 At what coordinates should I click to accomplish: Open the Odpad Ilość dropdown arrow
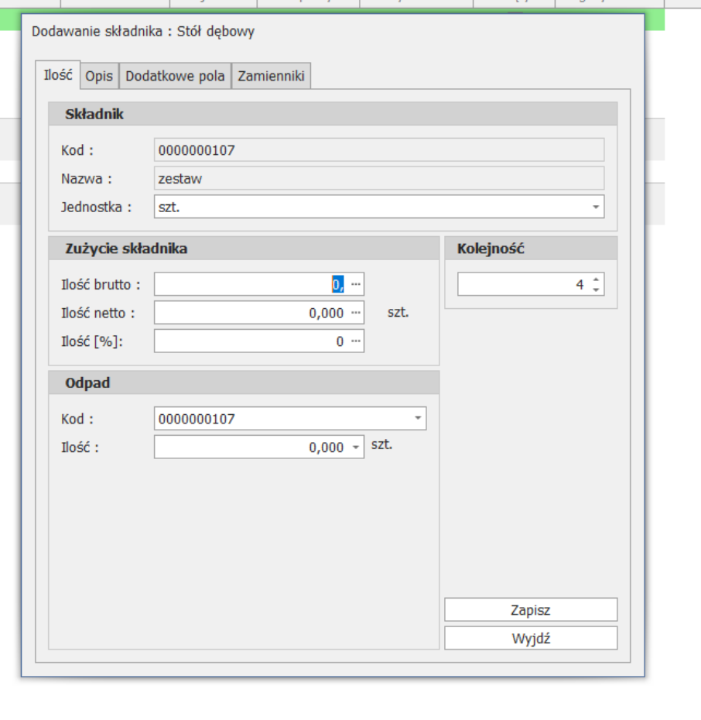point(355,447)
